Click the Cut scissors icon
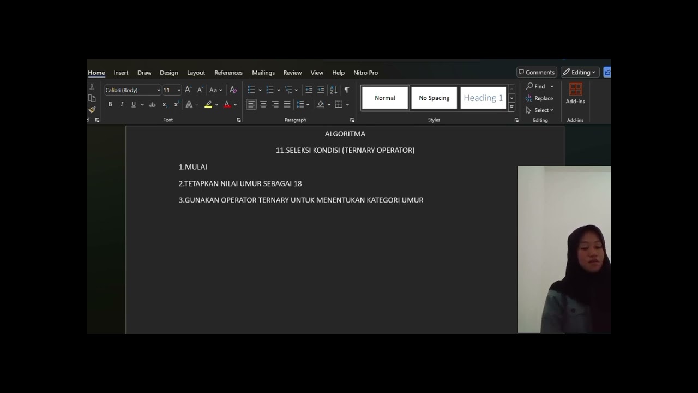The image size is (698, 393). pyautogui.click(x=92, y=87)
